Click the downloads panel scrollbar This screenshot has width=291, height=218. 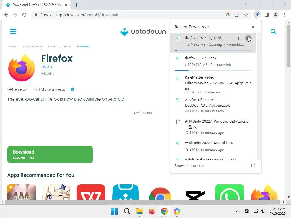[x=259, y=74]
